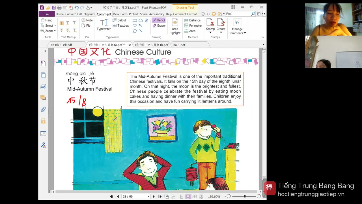Viewport: 362px width, 204px height.
Task: Expand the Stamp dropdown
Action: coord(210,32)
